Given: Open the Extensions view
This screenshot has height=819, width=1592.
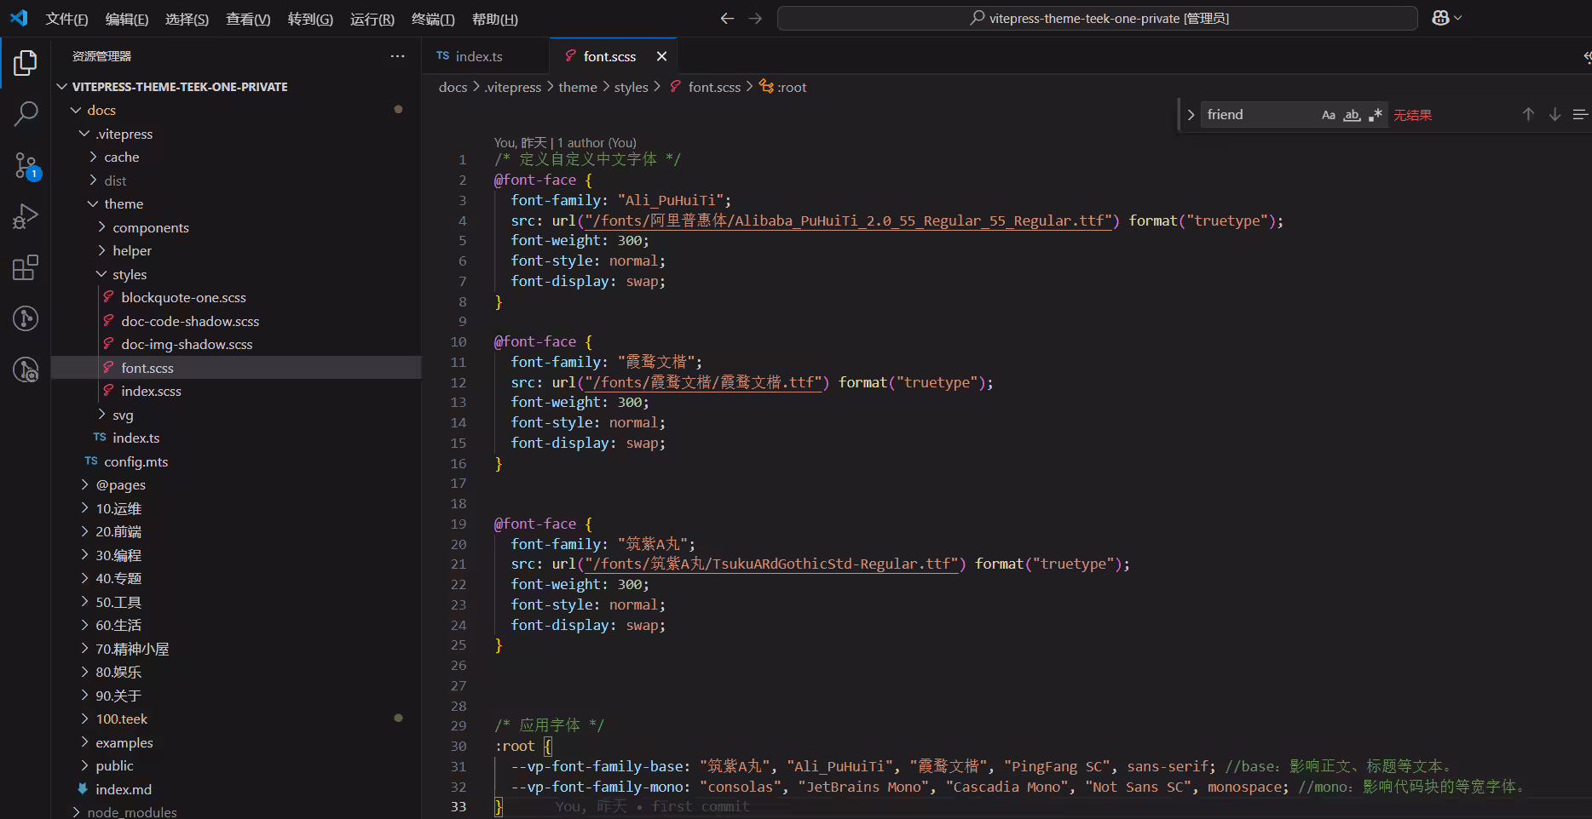Looking at the screenshot, I should (x=26, y=267).
